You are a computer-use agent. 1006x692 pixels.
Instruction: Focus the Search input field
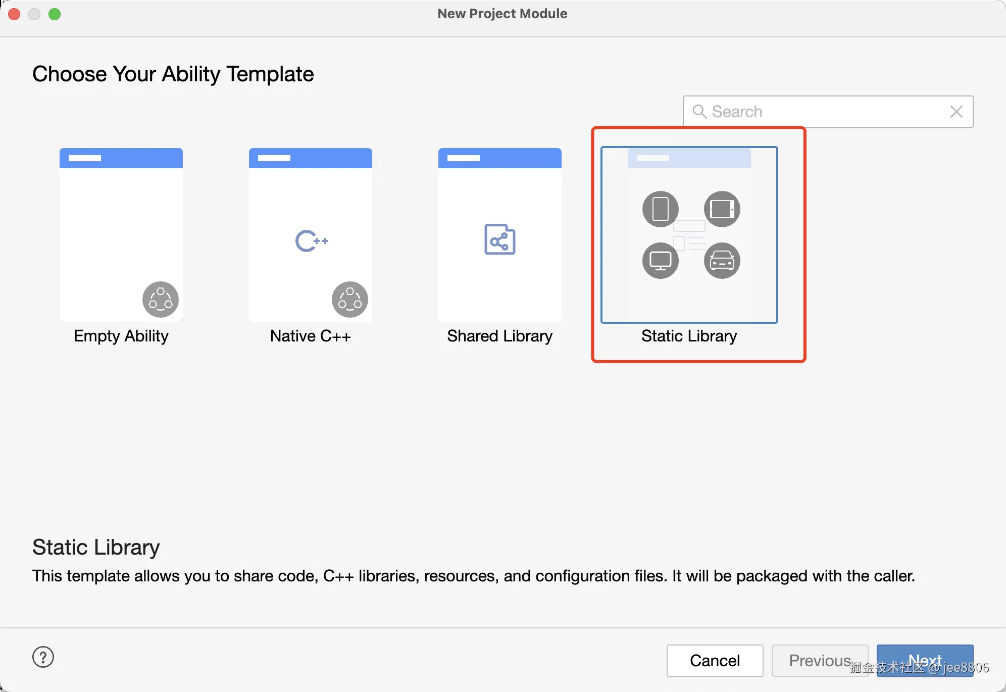point(828,112)
